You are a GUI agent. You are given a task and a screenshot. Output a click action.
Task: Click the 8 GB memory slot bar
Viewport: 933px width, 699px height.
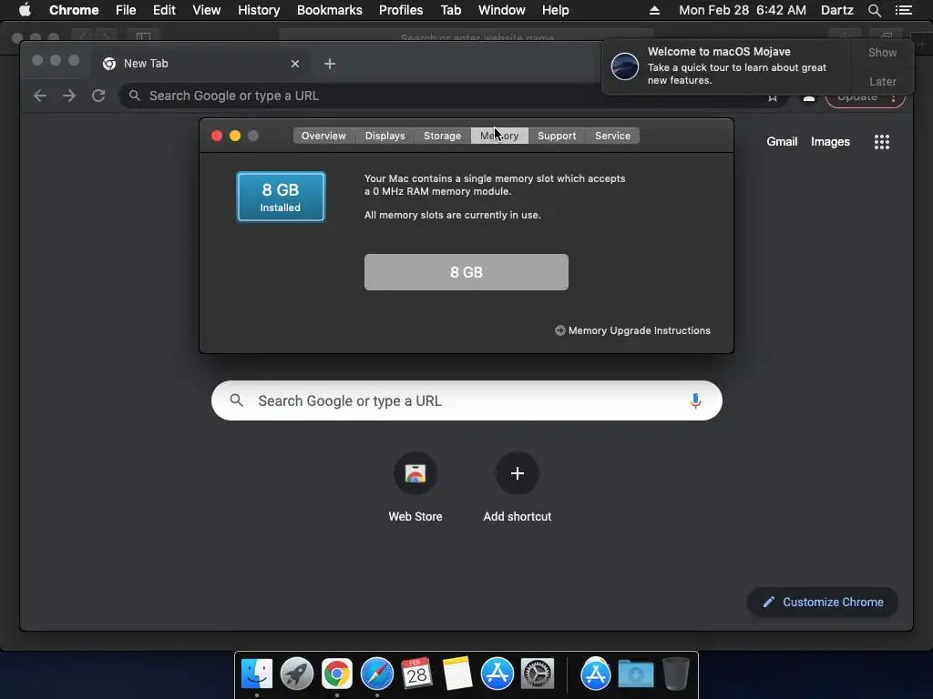pos(466,272)
